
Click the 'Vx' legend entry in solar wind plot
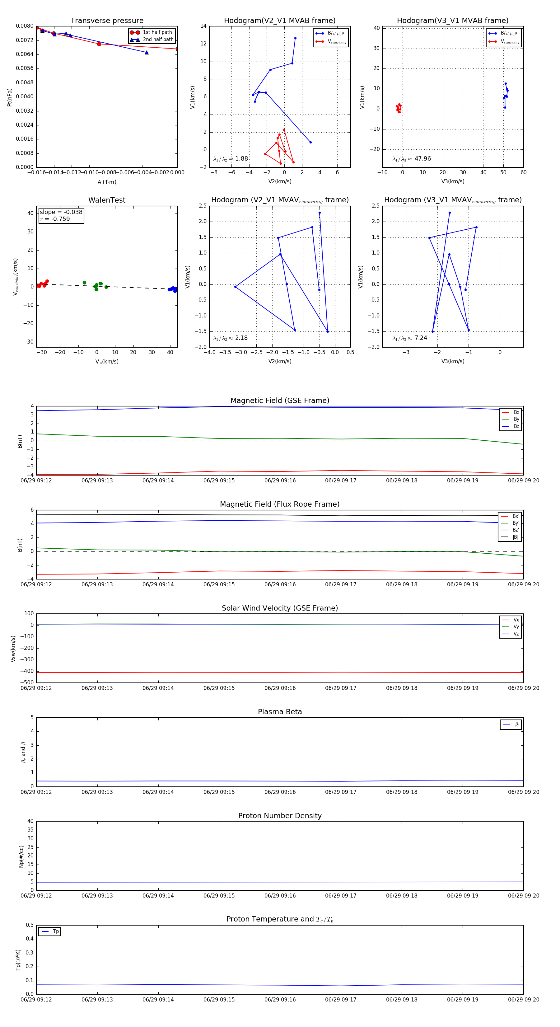511,620
